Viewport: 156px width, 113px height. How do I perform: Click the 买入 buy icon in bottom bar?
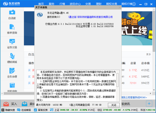point(6,104)
